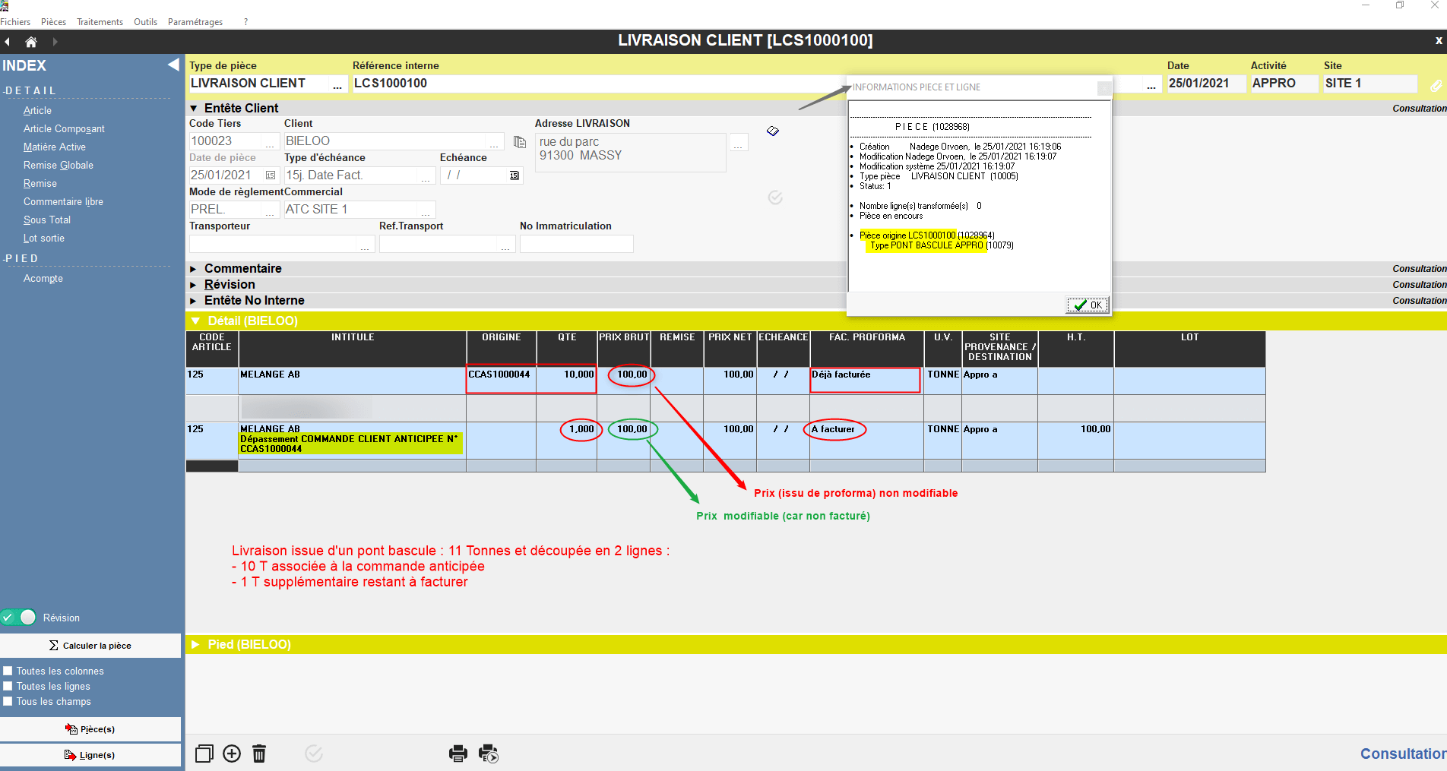Expand the Pied (BIELOO) section
This screenshot has height=771, width=1447.
pos(195,644)
